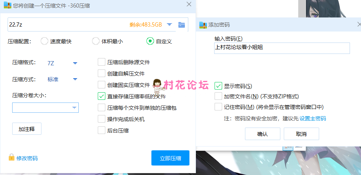Click the 压缩分卷大小 label

[29, 95]
